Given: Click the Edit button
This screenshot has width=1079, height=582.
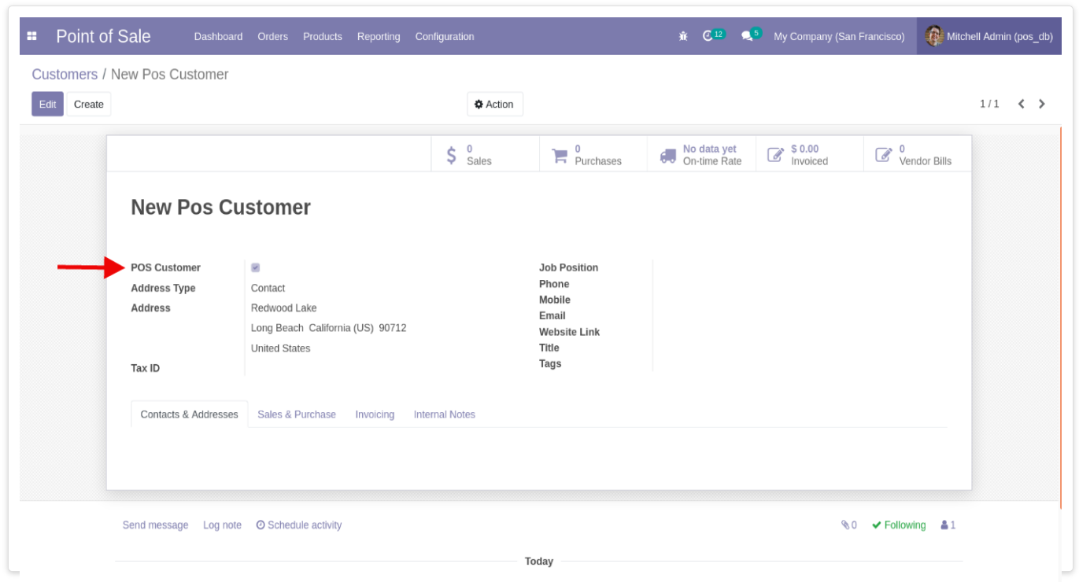Looking at the screenshot, I should [48, 105].
